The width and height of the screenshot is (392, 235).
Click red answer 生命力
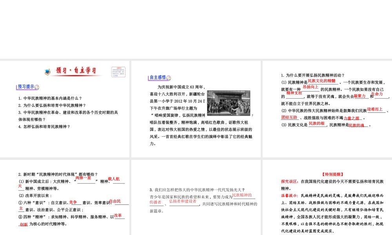pos(377,94)
